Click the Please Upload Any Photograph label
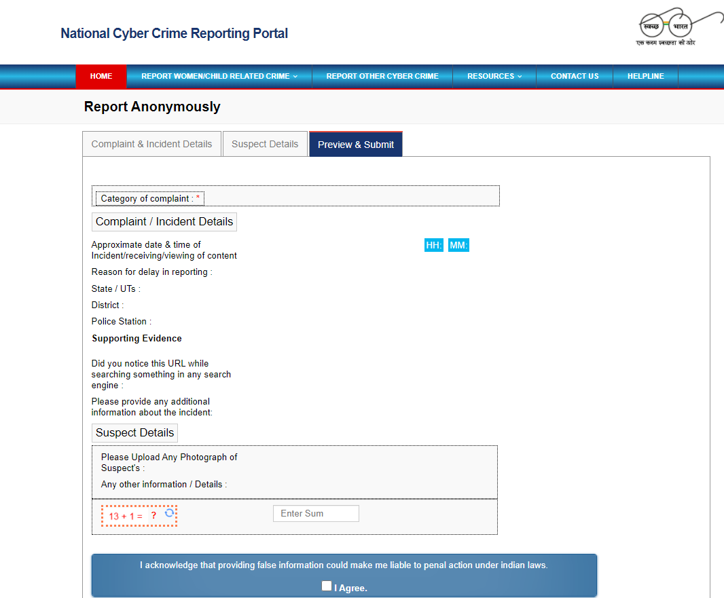This screenshot has width=724, height=598. pos(169,462)
